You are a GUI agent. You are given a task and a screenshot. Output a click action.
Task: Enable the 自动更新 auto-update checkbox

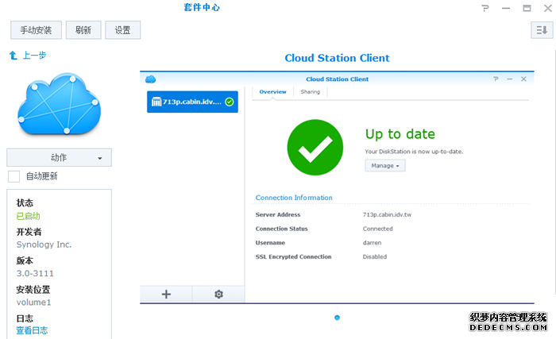click(14, 176)
